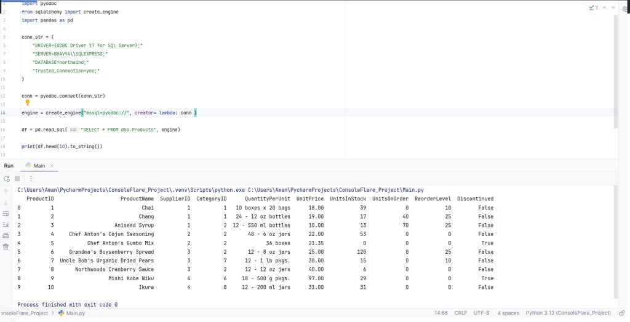Open the 4 spaces indent settings

[508, 313]
